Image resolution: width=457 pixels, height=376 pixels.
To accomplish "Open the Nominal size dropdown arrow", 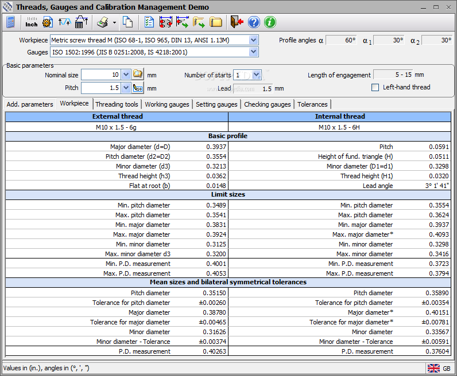I will click(x=126, y=75).
